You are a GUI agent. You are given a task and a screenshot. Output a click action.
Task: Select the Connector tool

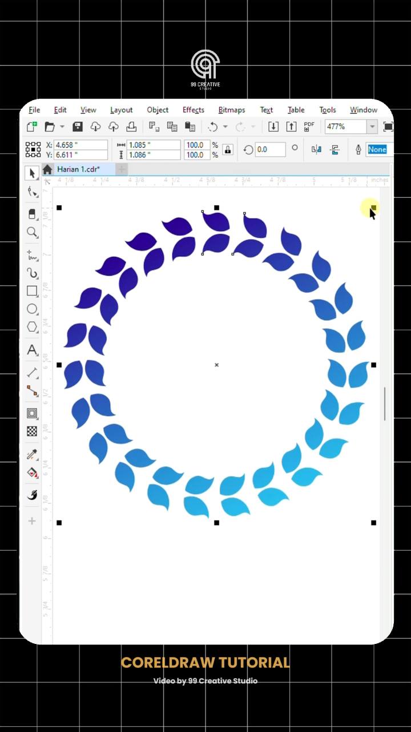coord(32,391)
